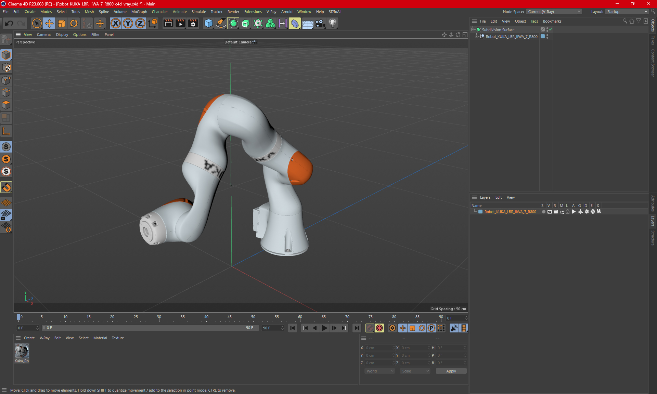Viewport: 657px width, 394px height.
Task: Toggle Subdivision Surface visibility dots
Action: [547, 30]
